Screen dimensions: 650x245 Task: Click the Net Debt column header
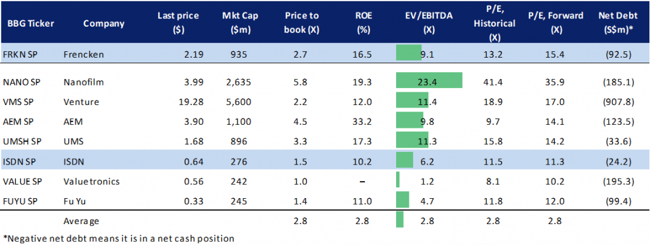point(615,23)
